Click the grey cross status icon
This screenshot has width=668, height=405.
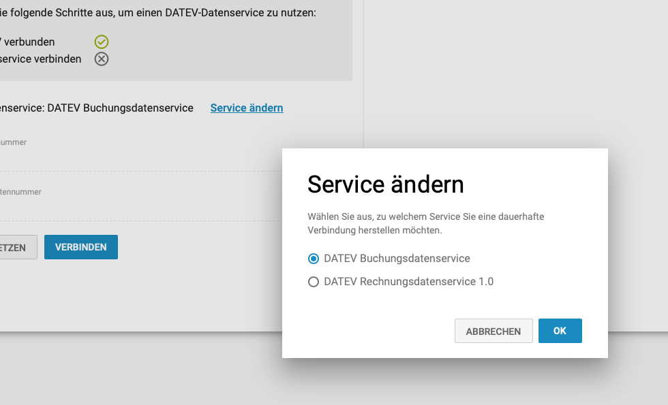pyautogui.click(x=102, y=59)
